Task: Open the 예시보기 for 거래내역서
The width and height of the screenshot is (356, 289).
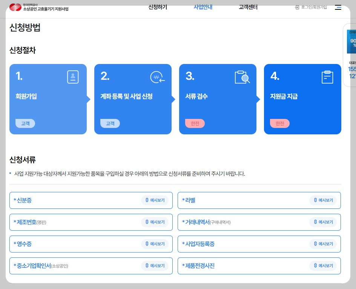Action: [x=323, y=222]
